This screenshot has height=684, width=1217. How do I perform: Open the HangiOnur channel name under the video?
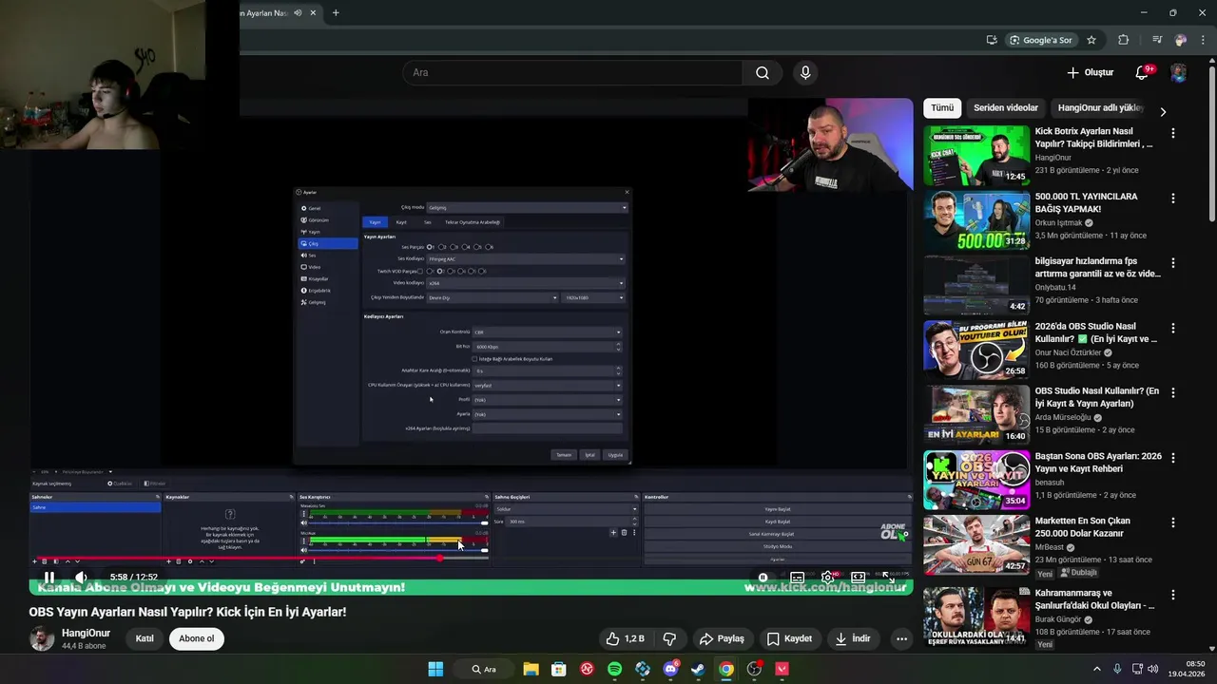(x=86, y=633)
